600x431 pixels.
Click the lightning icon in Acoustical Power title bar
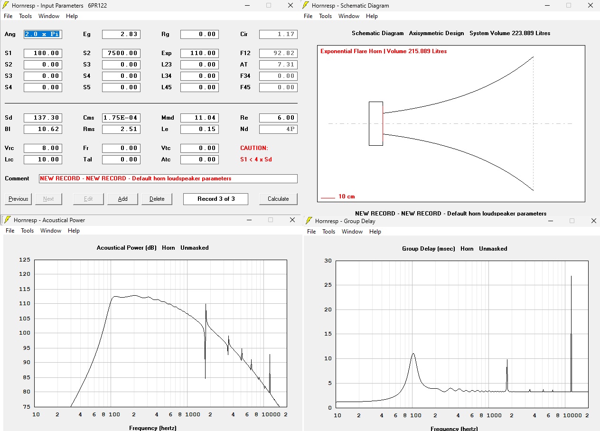pos(7,220)
